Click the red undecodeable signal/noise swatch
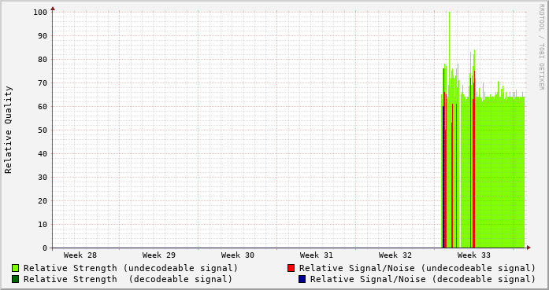The image size is (549, 290). tap(291, 268)
